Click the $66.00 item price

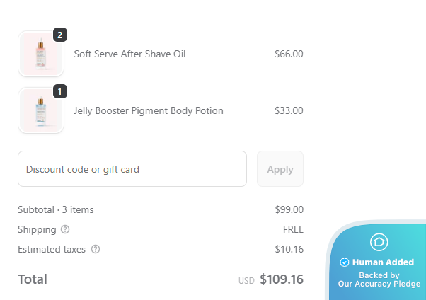coord(289,54)
